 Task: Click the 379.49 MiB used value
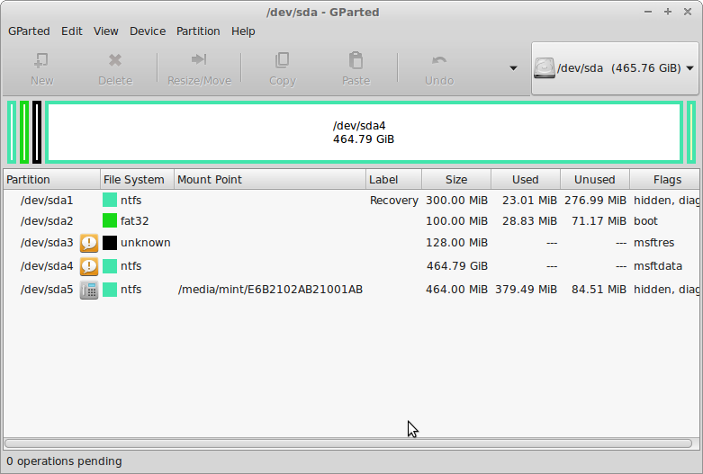tap(526, 290)
